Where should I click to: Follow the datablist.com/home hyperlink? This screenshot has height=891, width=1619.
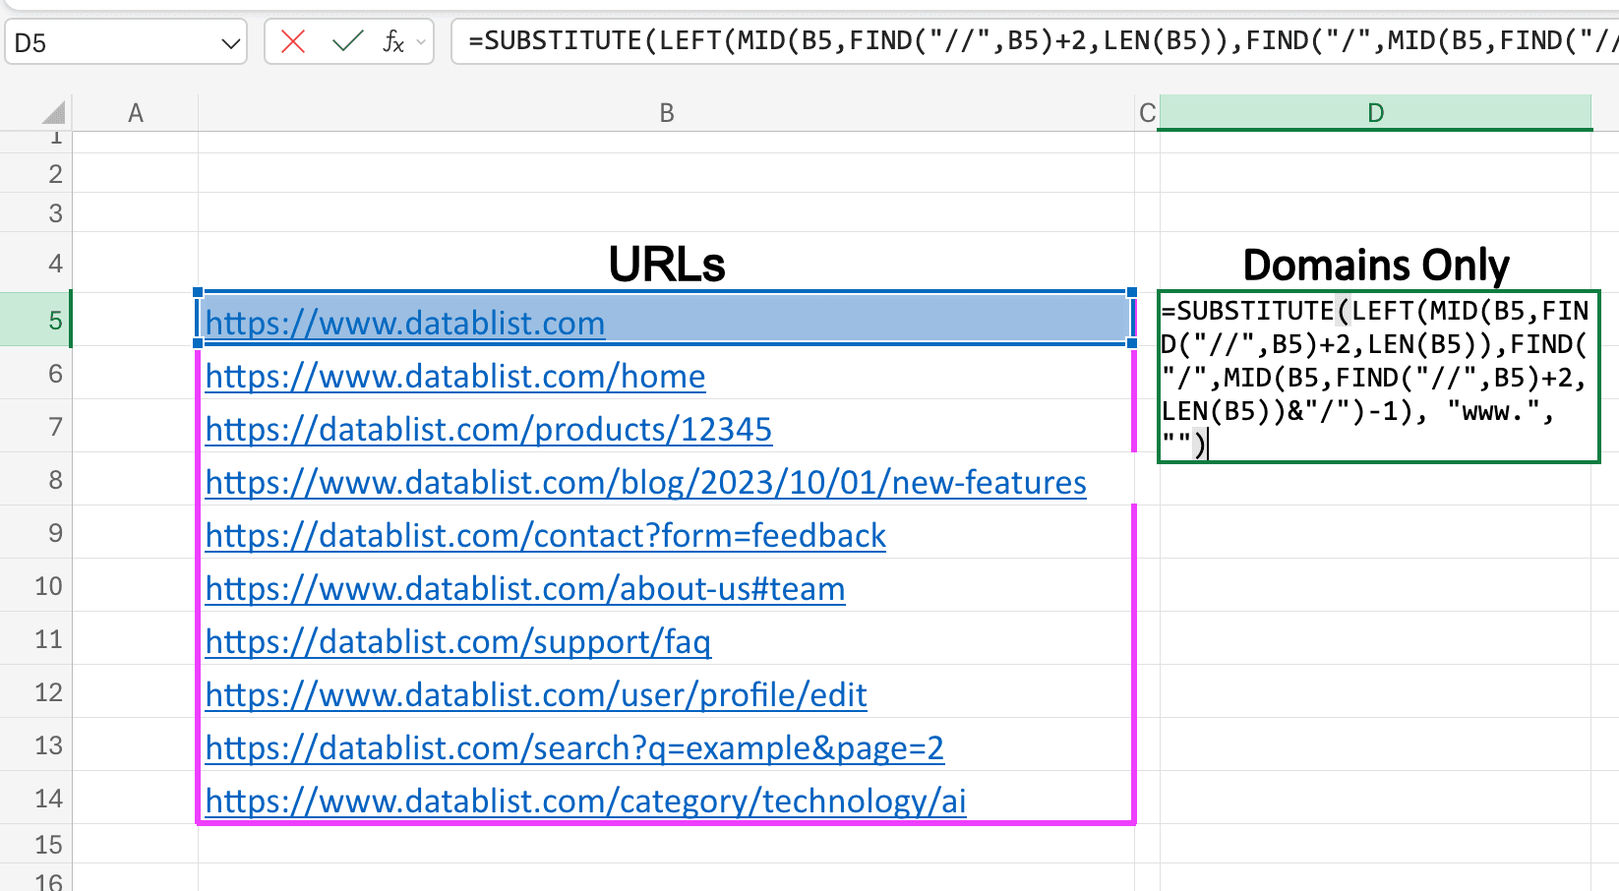pos(454,376)
